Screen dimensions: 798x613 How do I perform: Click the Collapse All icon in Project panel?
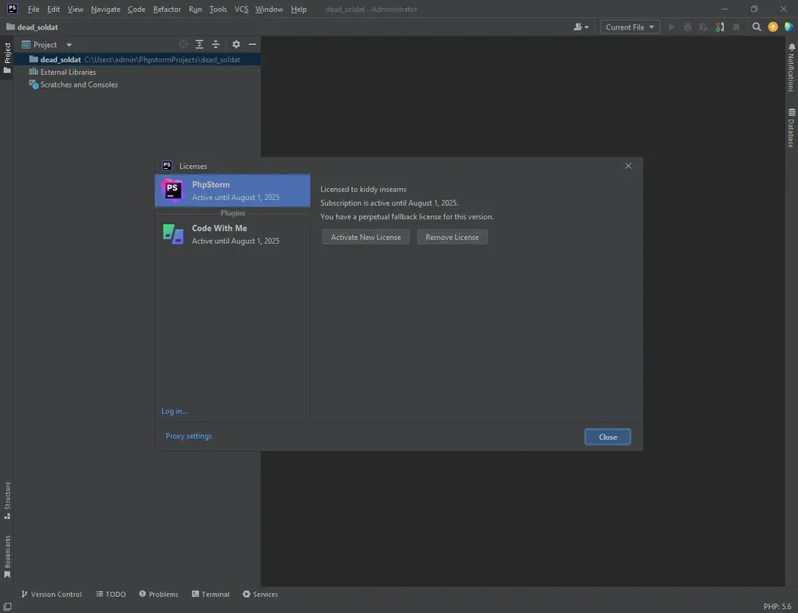(215, 44)
